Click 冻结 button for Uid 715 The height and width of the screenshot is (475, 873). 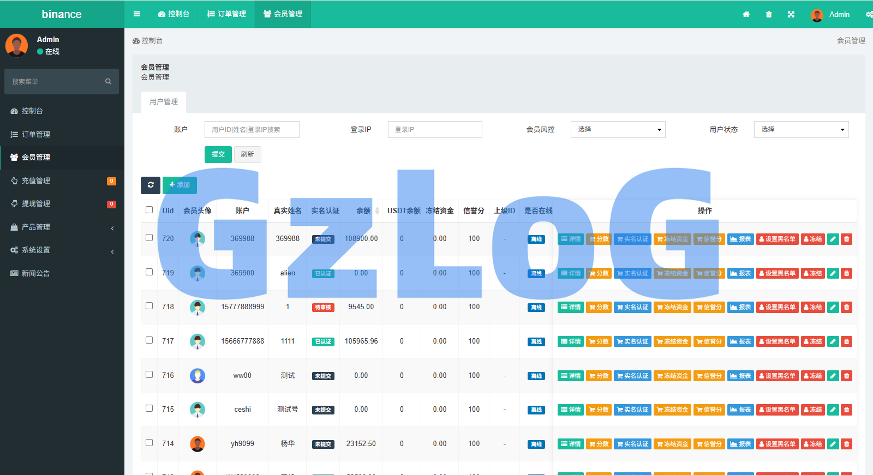pos(813,410)
